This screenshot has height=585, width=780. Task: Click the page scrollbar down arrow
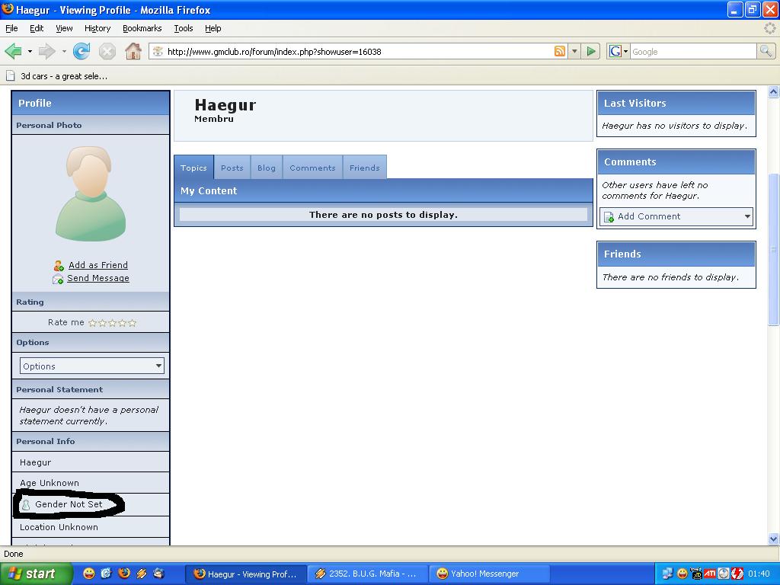pyautogui.click(x=774, y=539)
